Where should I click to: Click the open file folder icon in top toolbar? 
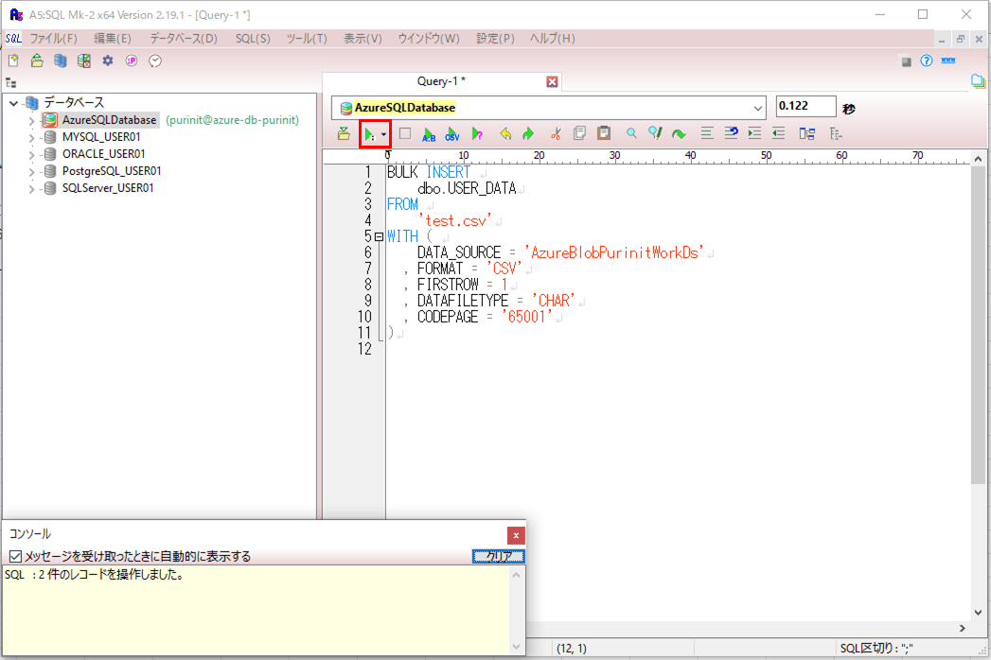37,61
